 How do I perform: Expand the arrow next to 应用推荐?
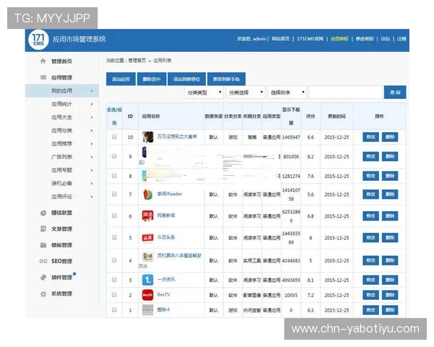click(x=92, y=144)
